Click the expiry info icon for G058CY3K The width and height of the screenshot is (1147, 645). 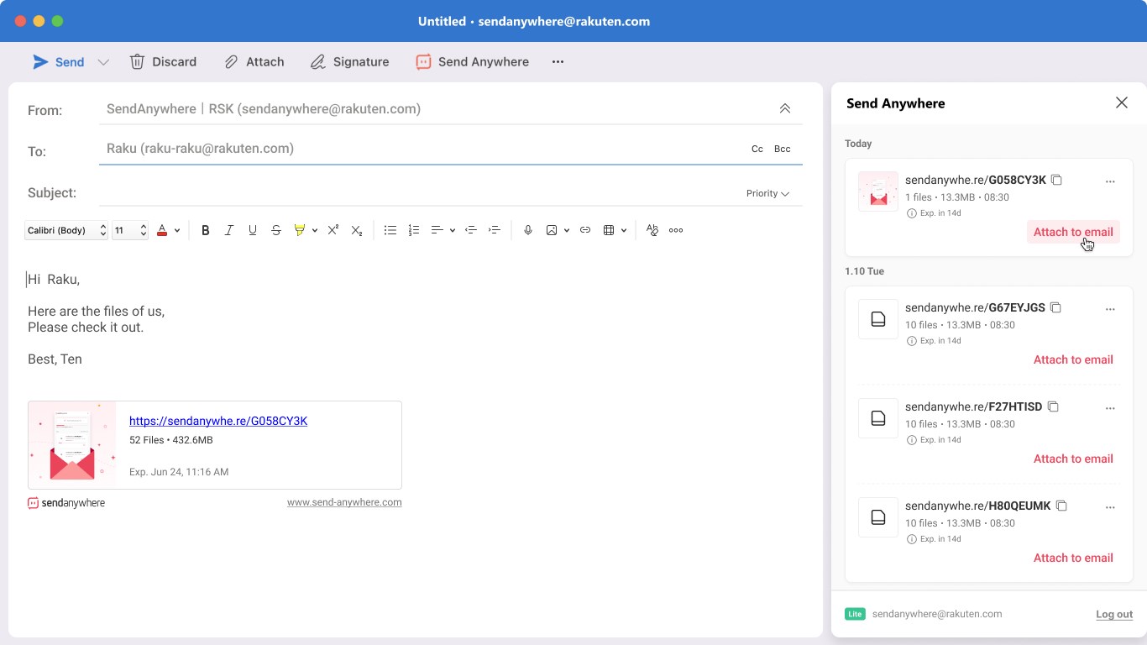(912, 213)
